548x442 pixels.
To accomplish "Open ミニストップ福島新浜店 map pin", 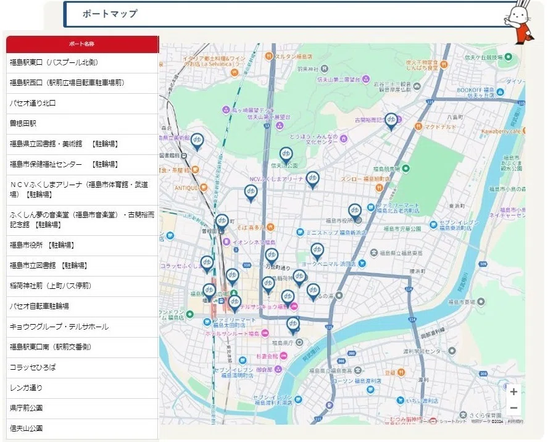I will coord(300,232).
